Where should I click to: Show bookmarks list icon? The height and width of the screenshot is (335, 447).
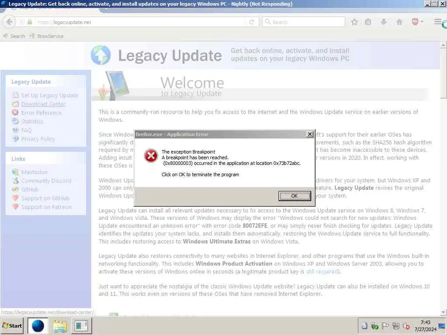pyautogui.click(x=368, y=22)
